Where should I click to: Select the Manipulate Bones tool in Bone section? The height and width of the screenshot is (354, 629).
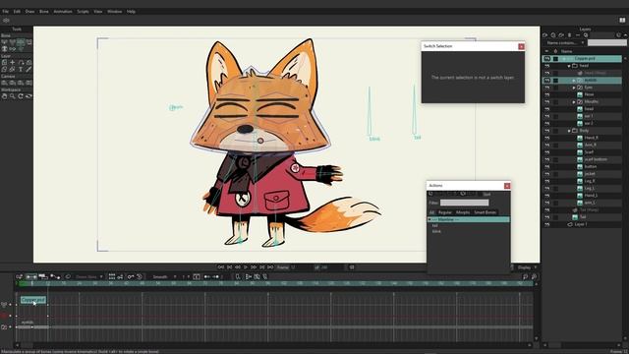coord(21,42)
